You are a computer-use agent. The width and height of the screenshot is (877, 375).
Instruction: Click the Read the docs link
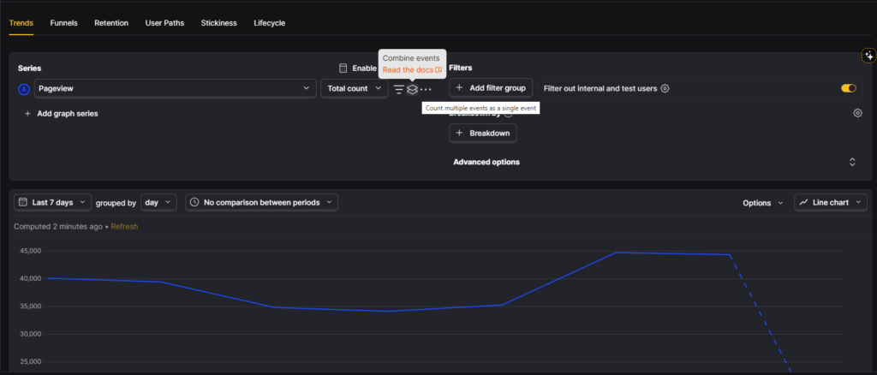pyautogui.click(x=412, y=70)
